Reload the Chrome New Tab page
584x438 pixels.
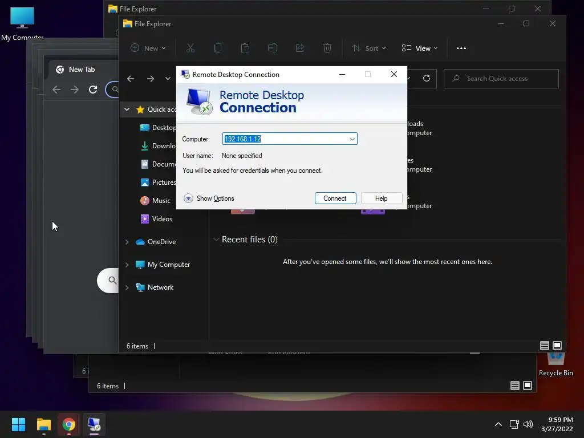(93, 90)
